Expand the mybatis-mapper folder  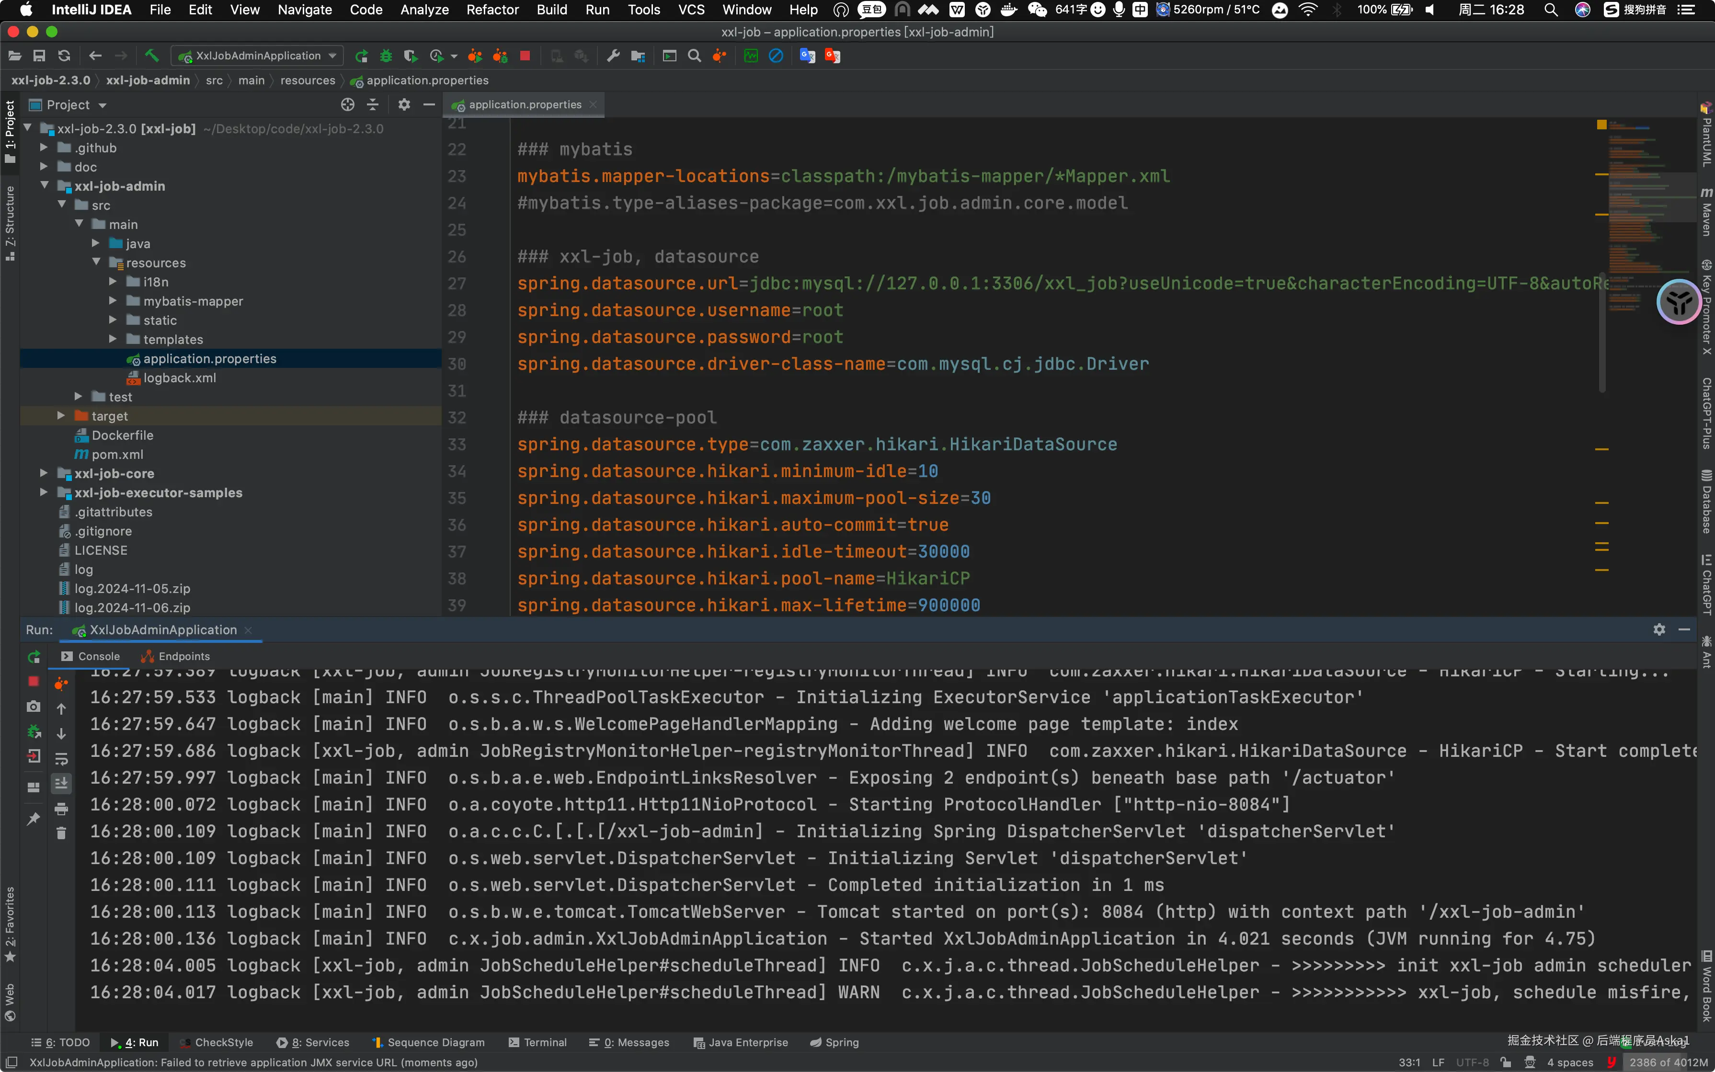point(113,301)
